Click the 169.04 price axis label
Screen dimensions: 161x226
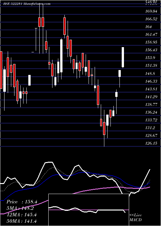151,11
